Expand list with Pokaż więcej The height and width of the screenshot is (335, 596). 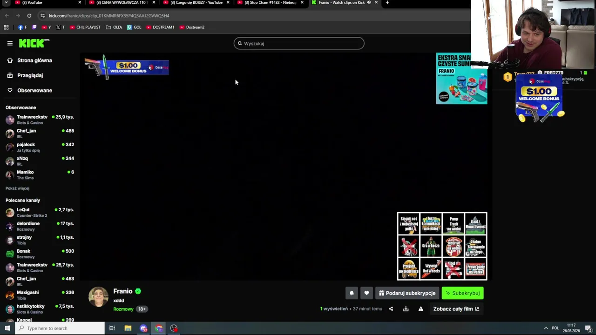17,188
